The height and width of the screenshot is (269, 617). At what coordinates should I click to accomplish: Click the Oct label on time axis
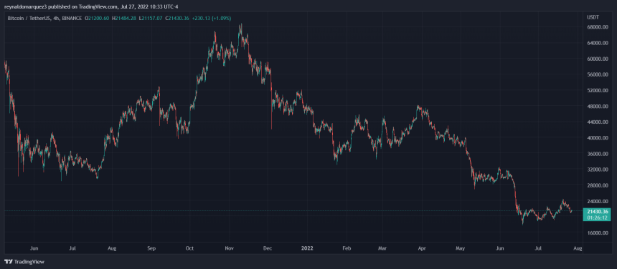(x=189, y=248)
